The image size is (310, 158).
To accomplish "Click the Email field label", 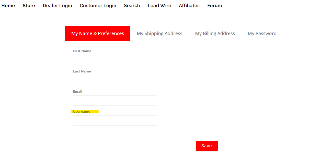I will pyautogui.click(x=78, y=92).
